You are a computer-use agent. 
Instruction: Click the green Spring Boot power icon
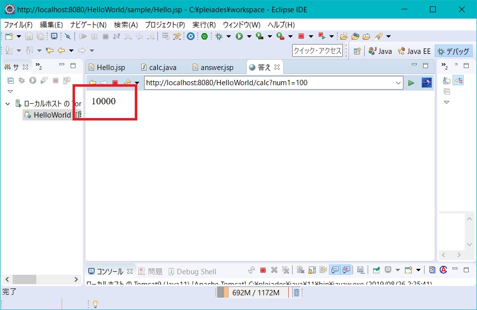[204, 36]
